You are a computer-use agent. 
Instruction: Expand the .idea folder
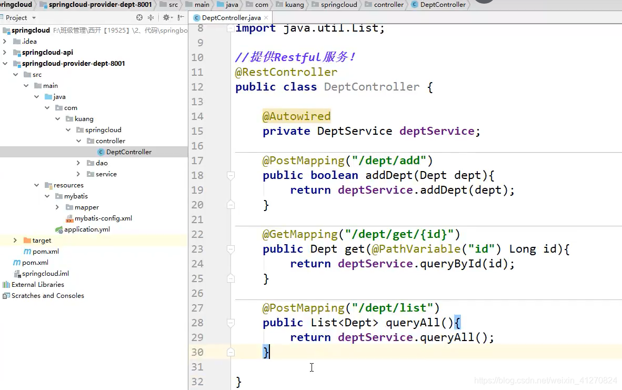pos(5,41)
